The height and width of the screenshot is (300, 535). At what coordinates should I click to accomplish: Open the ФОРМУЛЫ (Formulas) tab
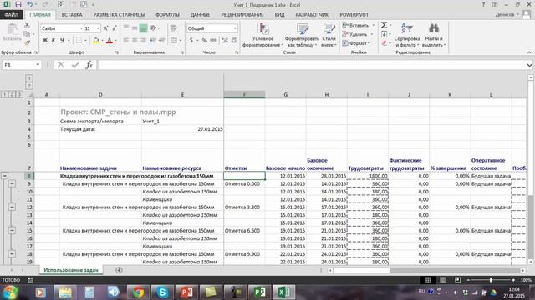pos(167,15)
